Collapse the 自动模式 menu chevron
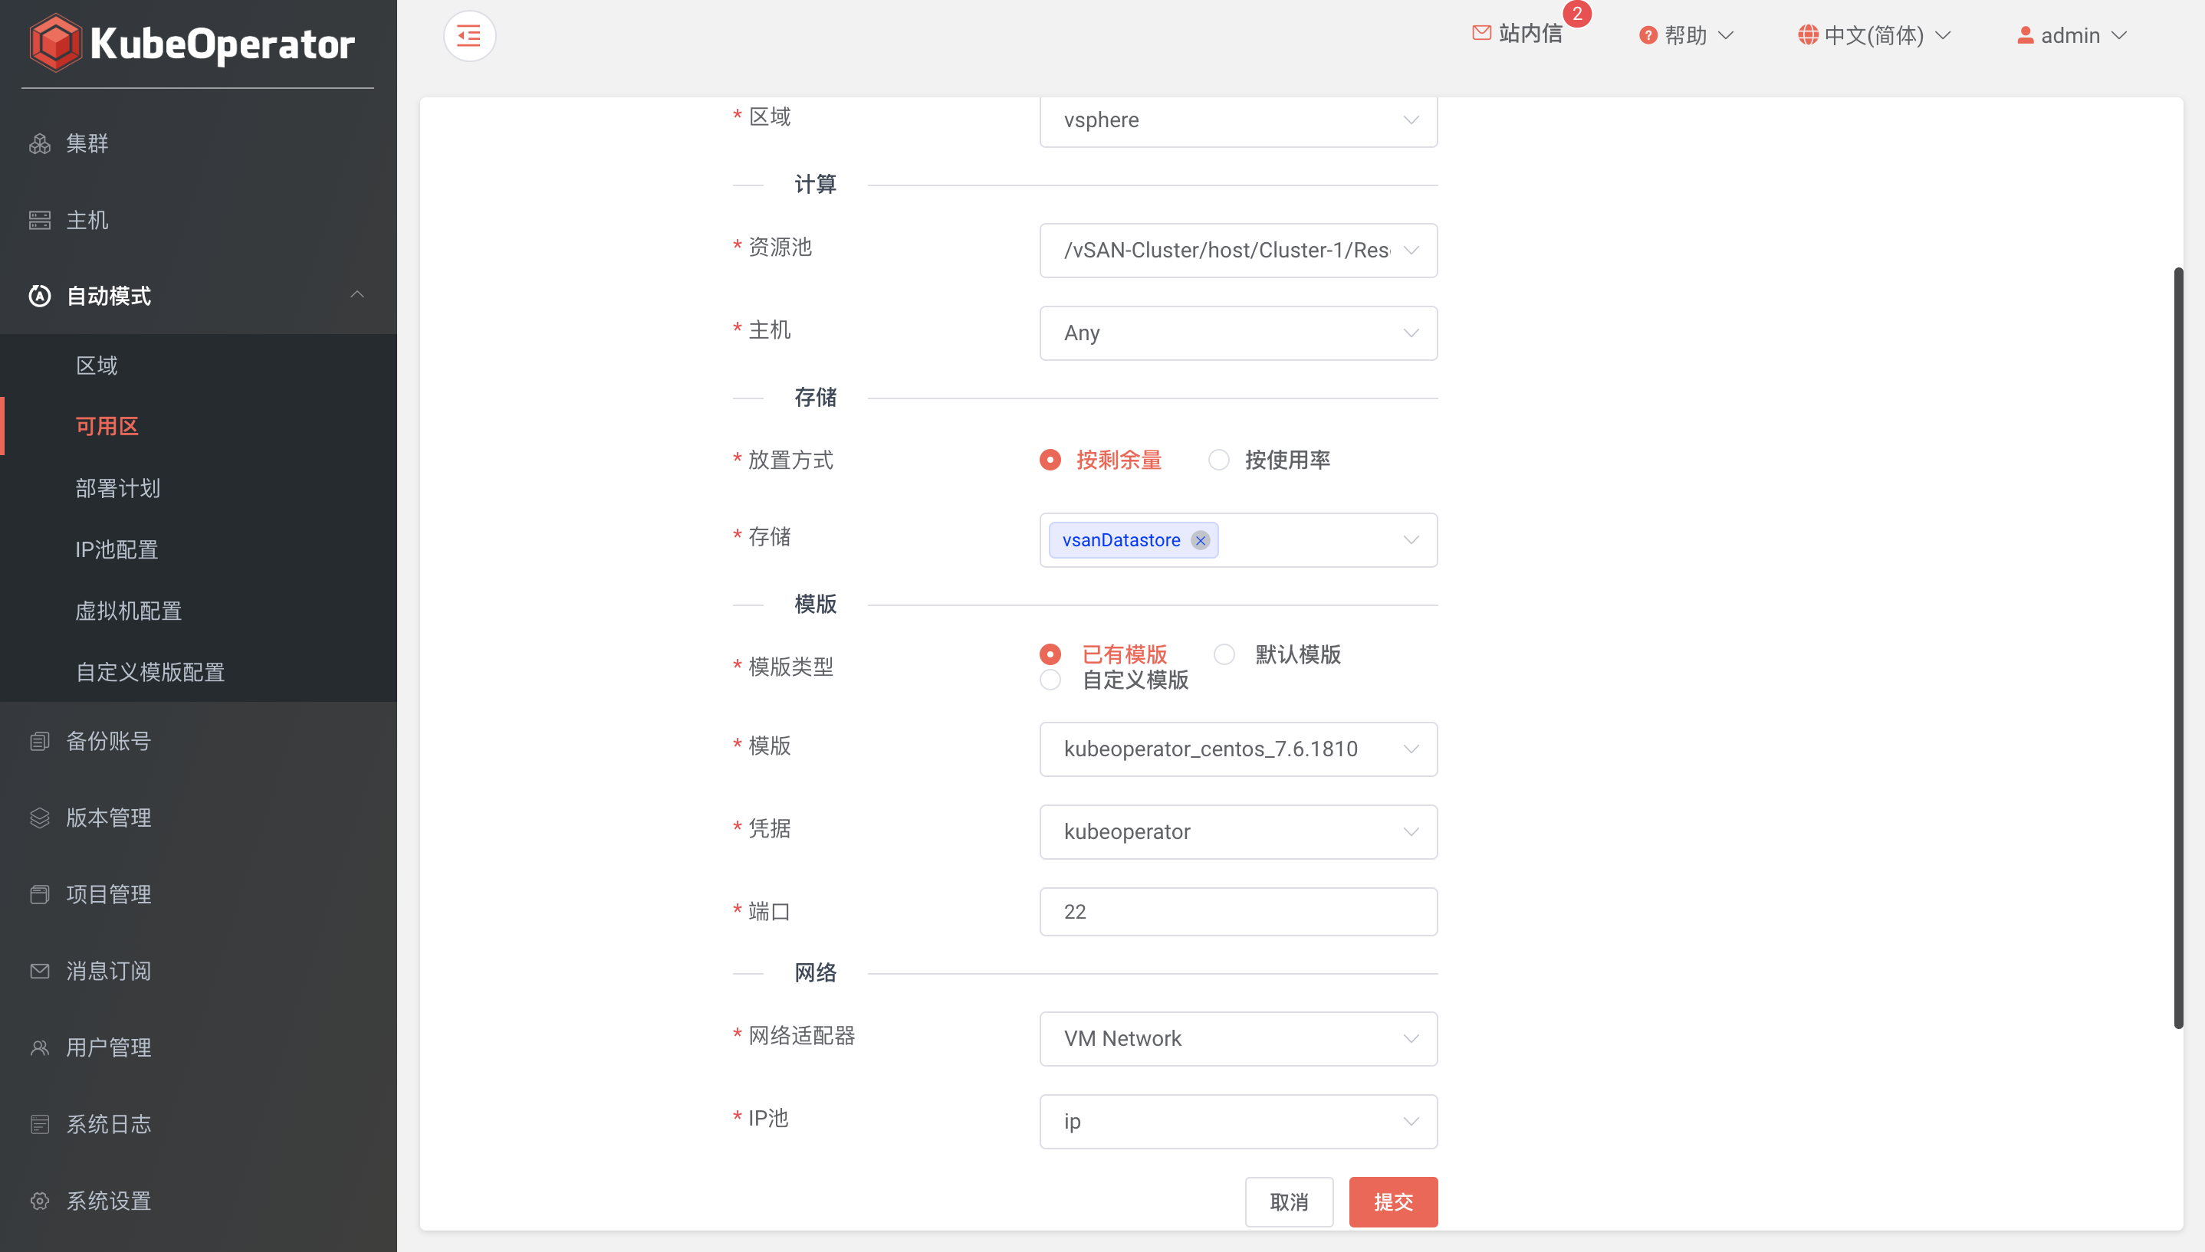The height and width of the screenshot is (1252, 2205). [x=357, y=295]
